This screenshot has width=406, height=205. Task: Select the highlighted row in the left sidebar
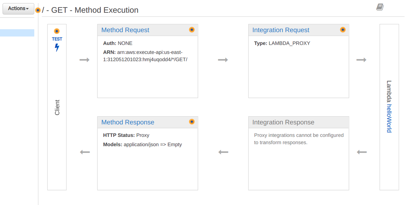17,33
